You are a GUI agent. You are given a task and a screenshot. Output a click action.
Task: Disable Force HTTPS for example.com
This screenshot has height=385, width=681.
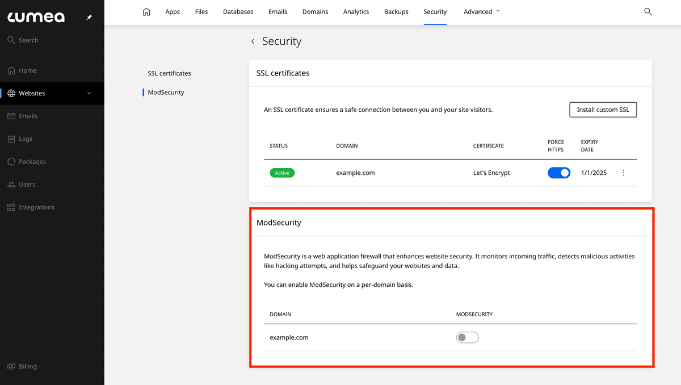coord(559,173)
